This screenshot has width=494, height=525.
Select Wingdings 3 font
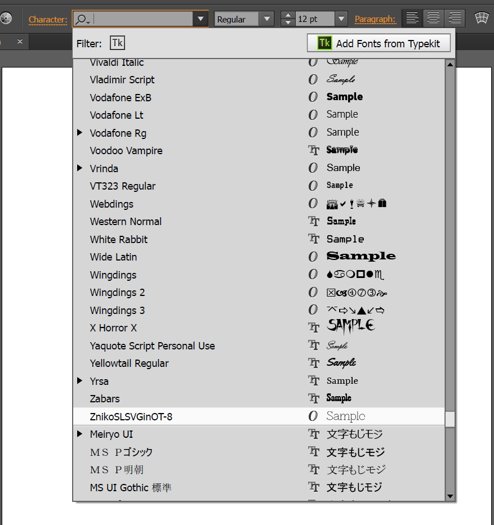[259, 311]
